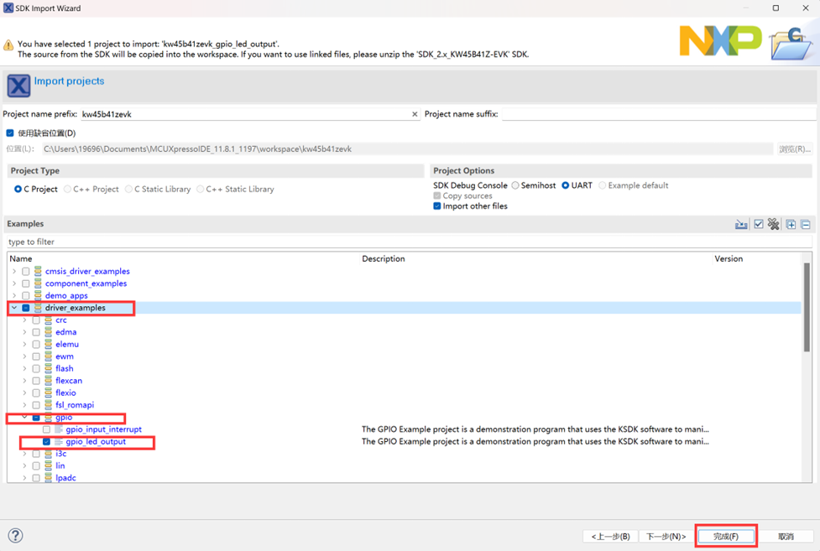
Task: Uncheck the gpio_led_output example
Action: (x=47, y=442)
